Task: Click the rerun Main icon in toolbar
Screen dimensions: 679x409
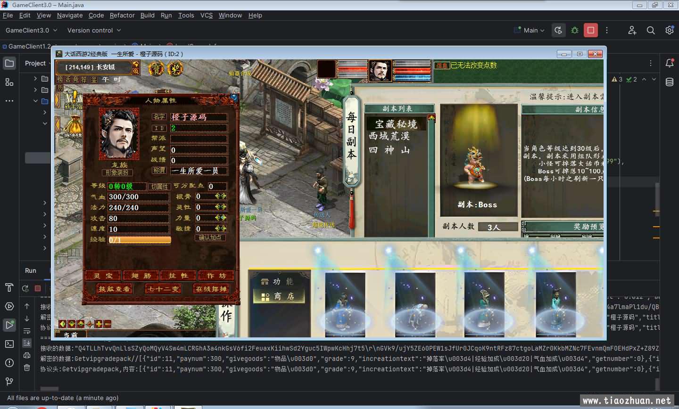Action: 558,30
